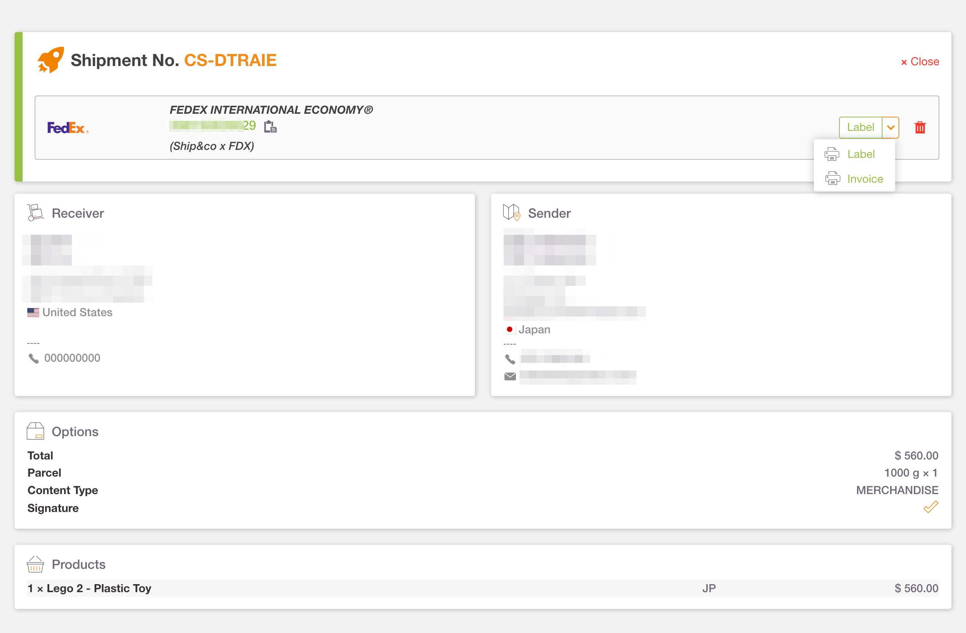Click the printer icon beside Invoice
The width and height of the screenshot is (966, 633).
[x=832, y=178]
